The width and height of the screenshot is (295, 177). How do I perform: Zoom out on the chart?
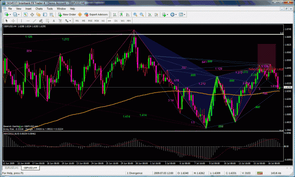tap(142, 15)
